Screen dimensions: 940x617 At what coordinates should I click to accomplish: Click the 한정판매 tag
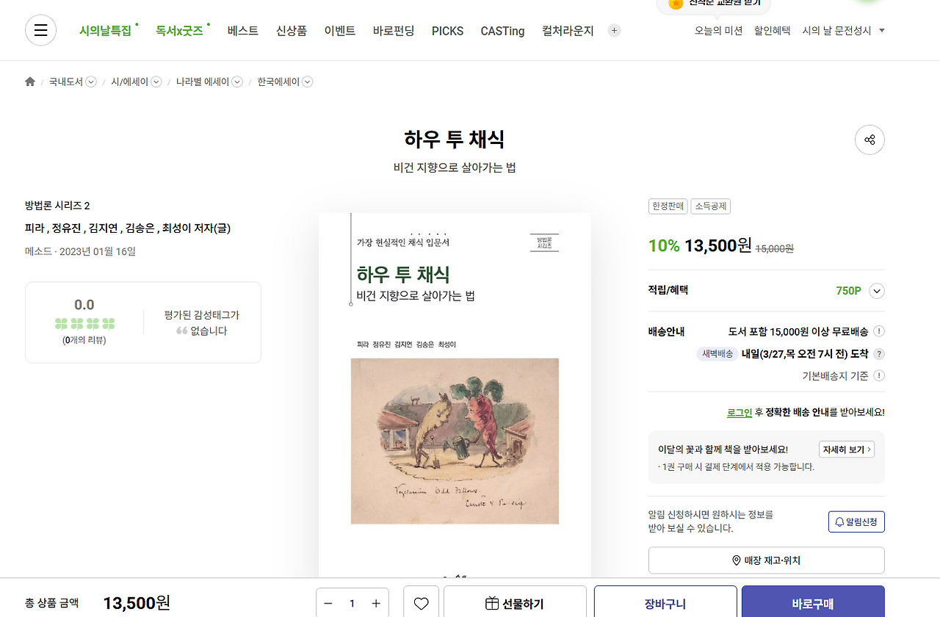[x=668, y=206]
